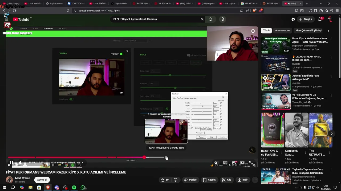Image resolution: width=341 pixels, height=191 pixels.
Task: Click the video info card icon
Action: click(x=253, y=31)
